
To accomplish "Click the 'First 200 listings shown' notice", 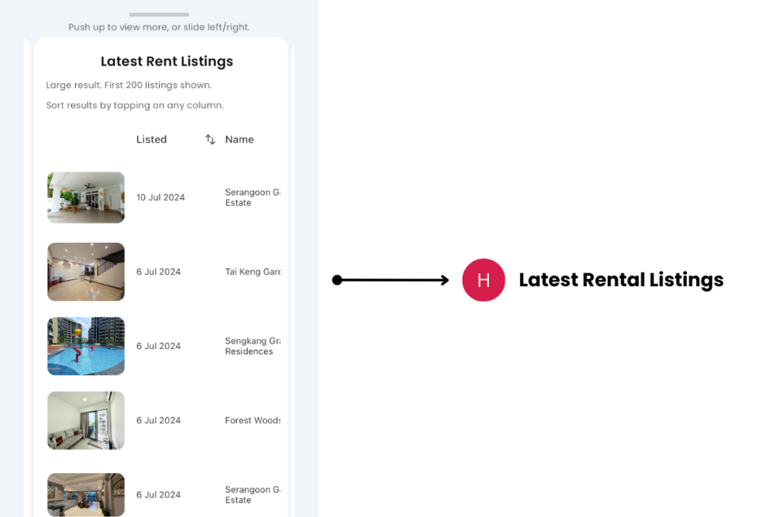I will [129, 85].
